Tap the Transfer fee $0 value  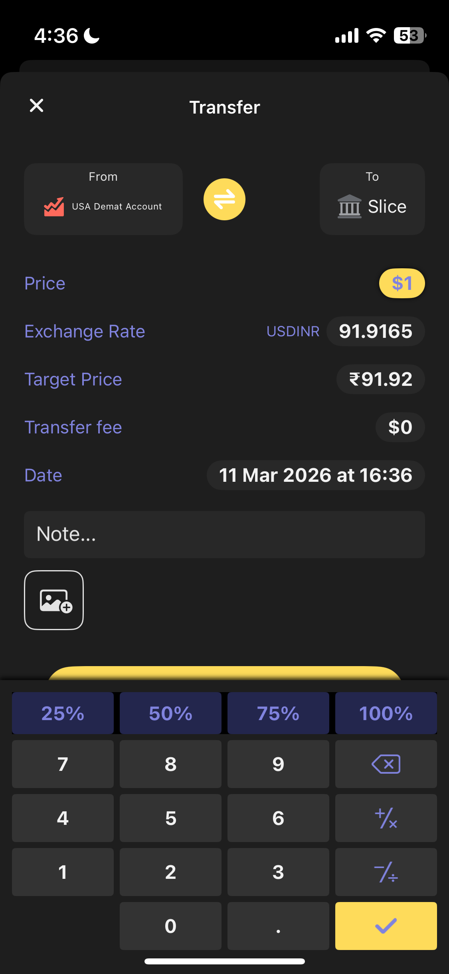pos(400,427)
